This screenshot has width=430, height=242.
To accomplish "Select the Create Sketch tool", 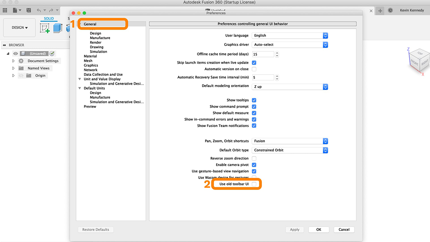I will [x=45, y=29].
